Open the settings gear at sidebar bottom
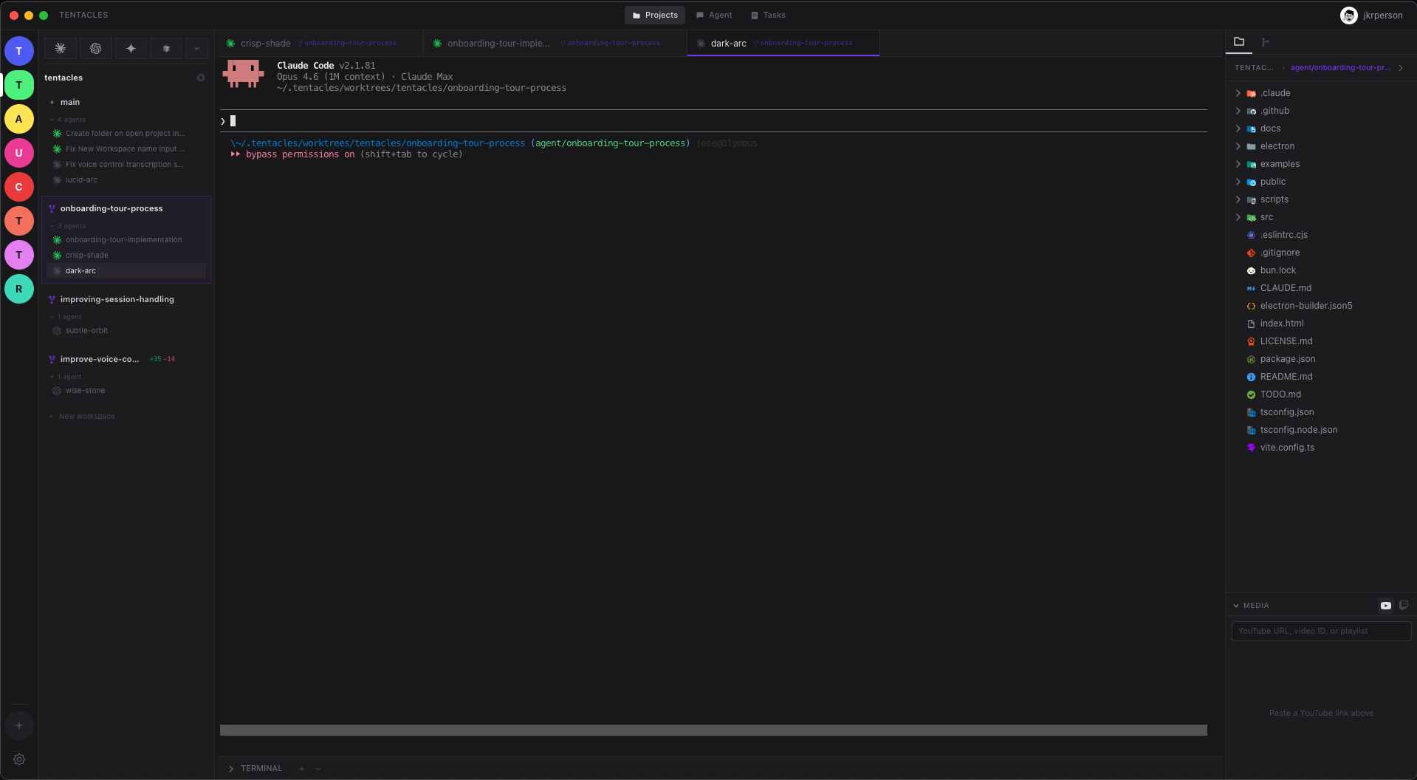 click(x=19, y=759)
